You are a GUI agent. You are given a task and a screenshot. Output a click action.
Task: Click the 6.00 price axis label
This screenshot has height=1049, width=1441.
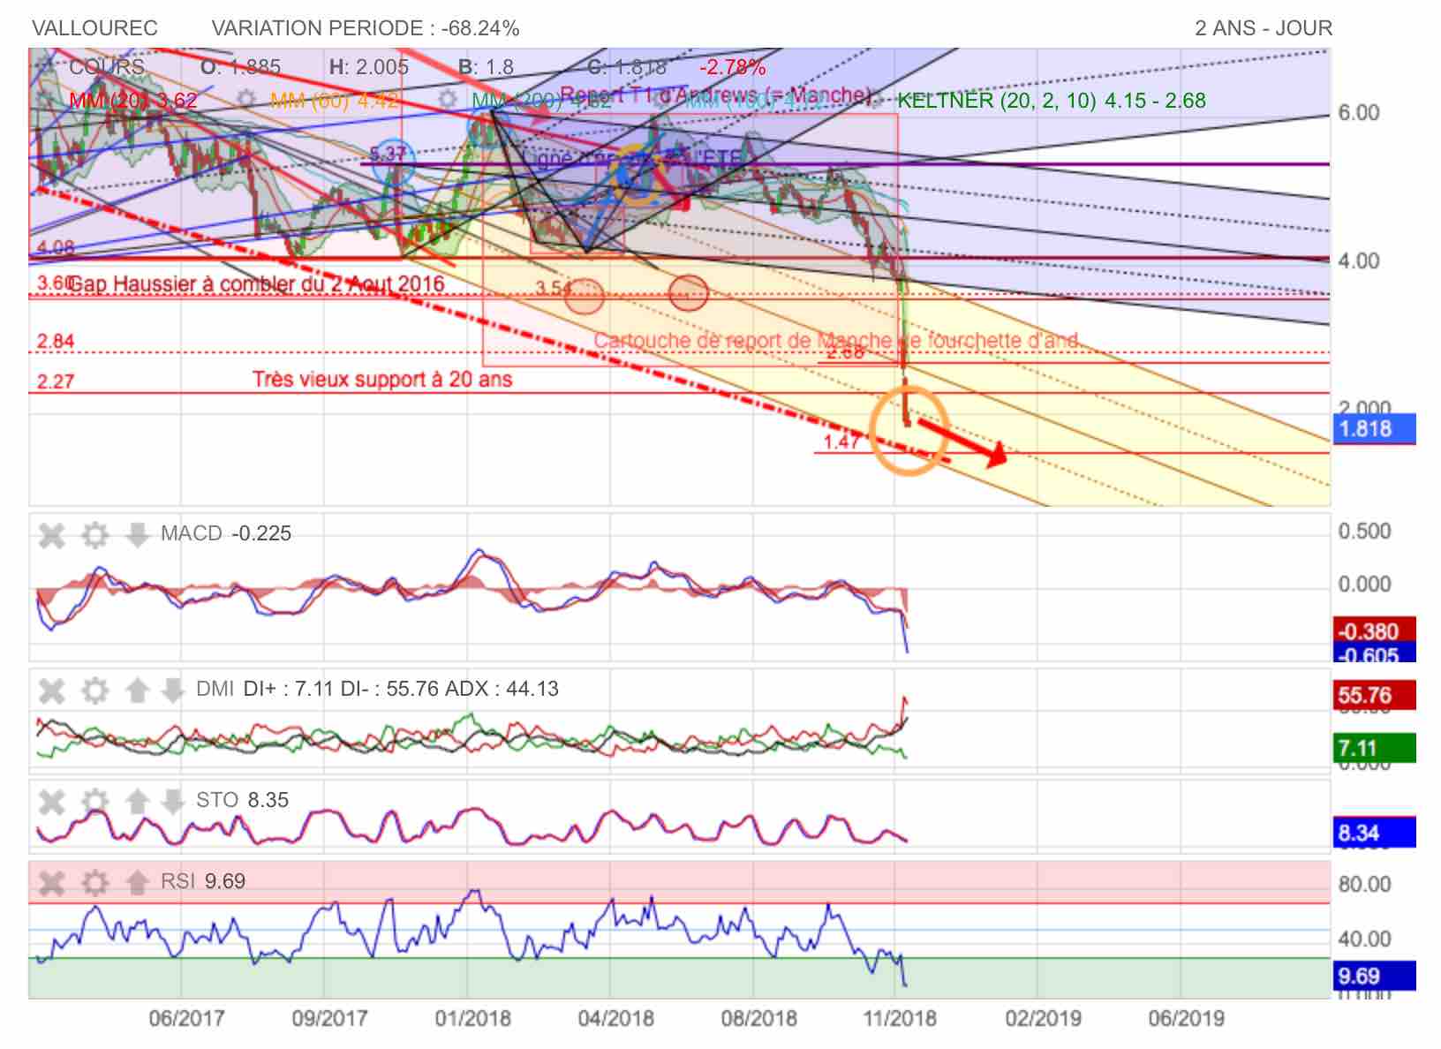click(1358, 112)
